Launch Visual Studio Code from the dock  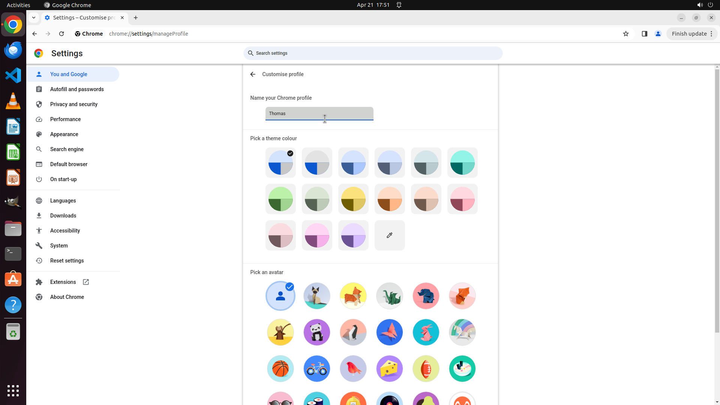pyautogui.click(x=13, y=75)
